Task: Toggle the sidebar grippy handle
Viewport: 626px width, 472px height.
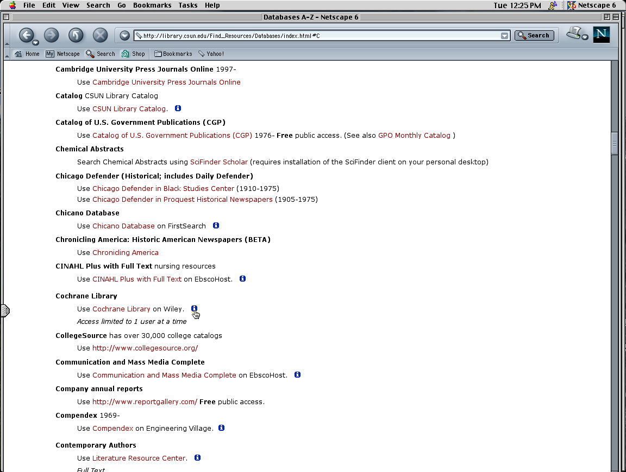Action: pyautogui.click(x=5, y=310)
